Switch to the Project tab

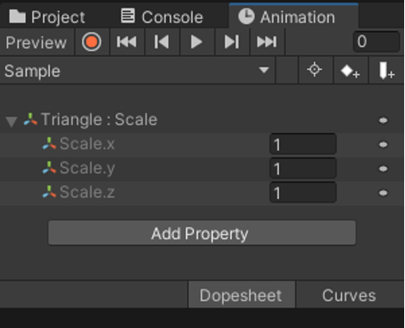(47, 16)
